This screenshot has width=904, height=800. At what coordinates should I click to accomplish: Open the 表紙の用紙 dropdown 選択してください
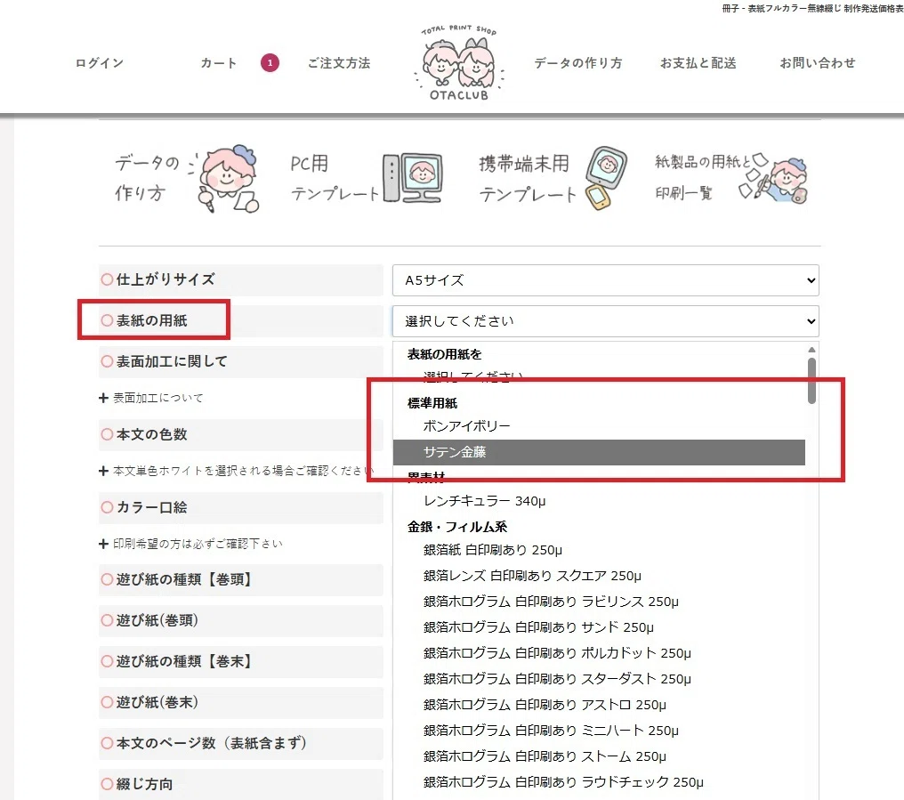point(605,321)
